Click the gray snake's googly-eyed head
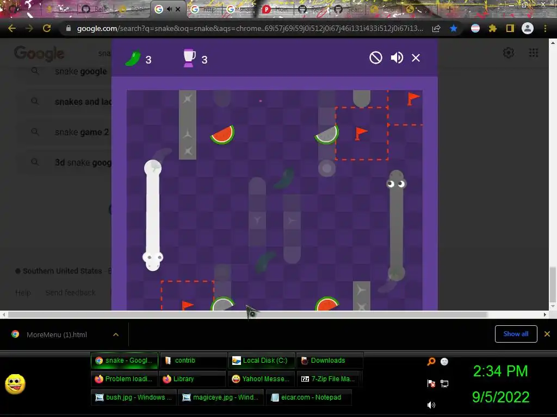 pyautogui.click(x=396, y=181)
